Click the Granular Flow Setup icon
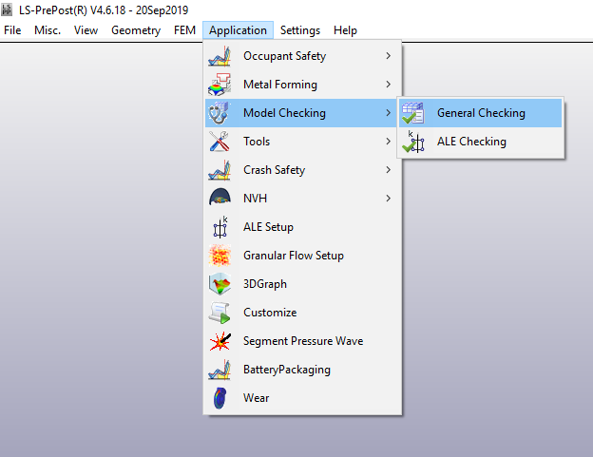593x457 pixels. point(220,256)
